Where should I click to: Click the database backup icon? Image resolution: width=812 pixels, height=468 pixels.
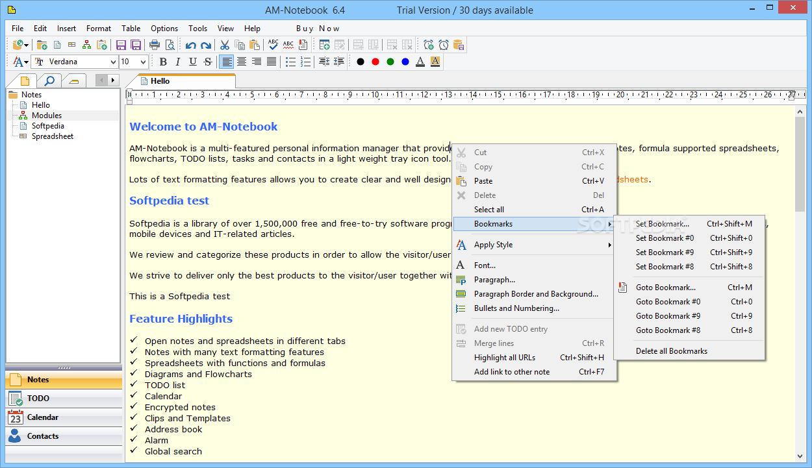[459, 45]
